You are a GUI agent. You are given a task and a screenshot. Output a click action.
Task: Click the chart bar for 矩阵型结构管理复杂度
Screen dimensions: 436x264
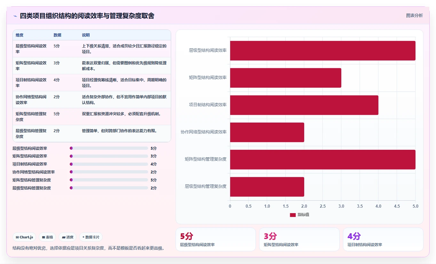[x=322, y=159]
